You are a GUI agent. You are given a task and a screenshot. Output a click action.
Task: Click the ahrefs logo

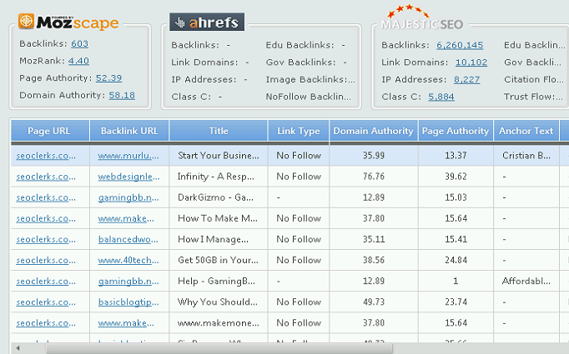tap(207, 22)
